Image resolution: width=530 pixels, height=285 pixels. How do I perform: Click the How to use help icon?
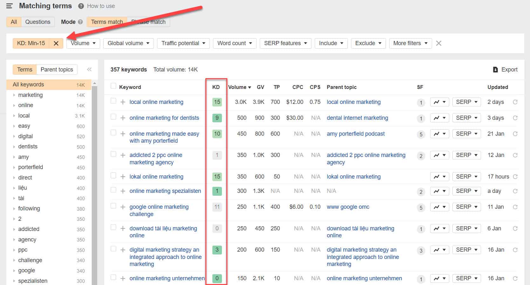click(81, 6)
